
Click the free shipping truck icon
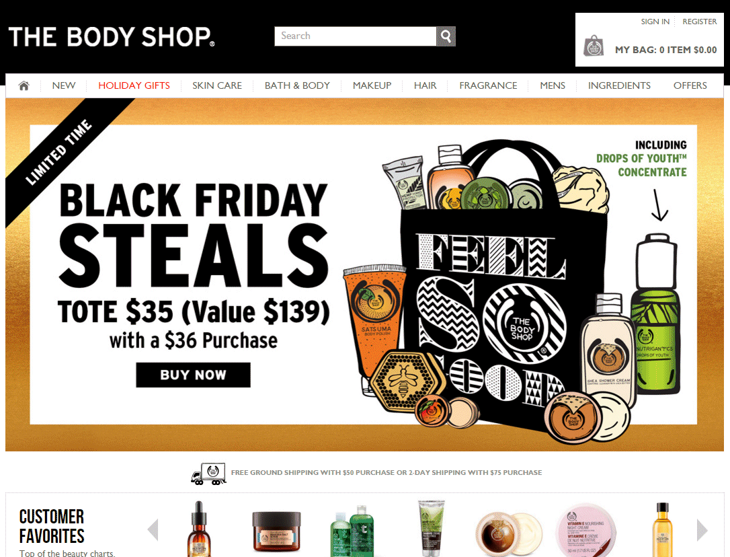pyautogui.click(x=208, y=474)
